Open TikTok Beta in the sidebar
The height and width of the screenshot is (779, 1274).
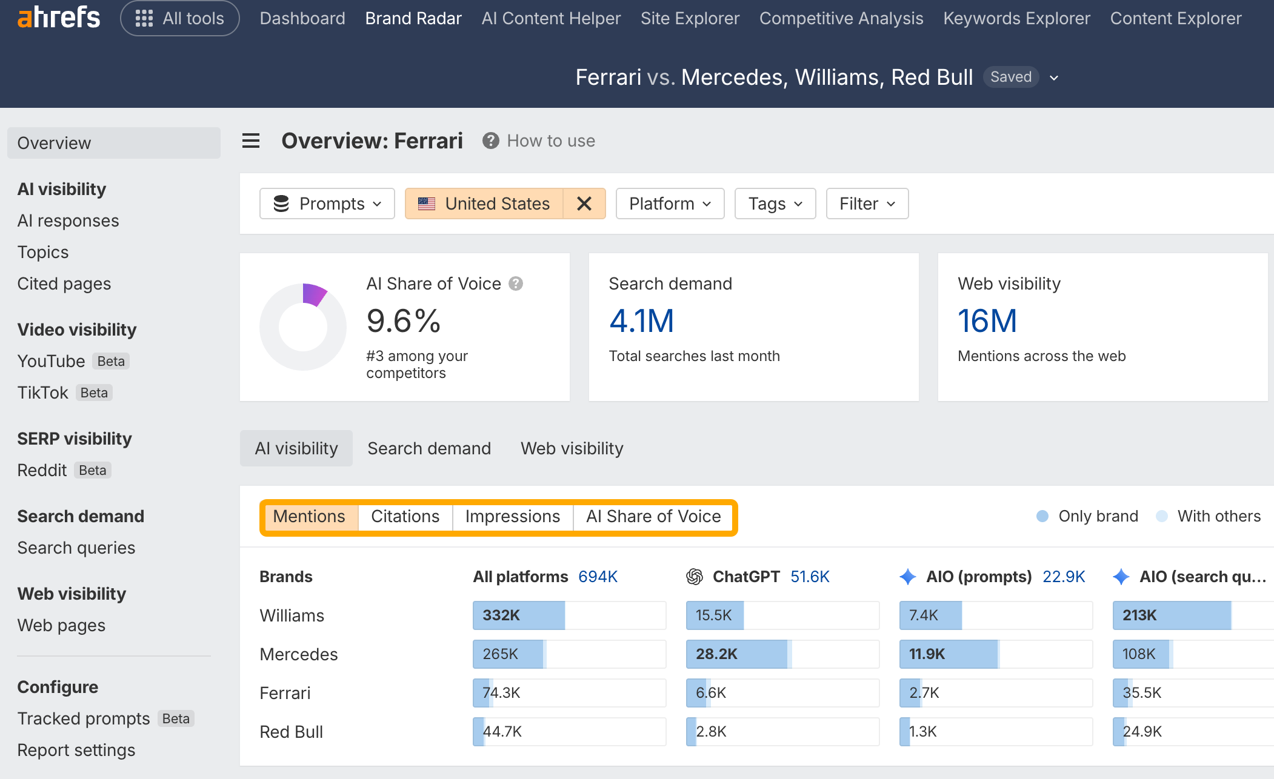tap(65, 393)
